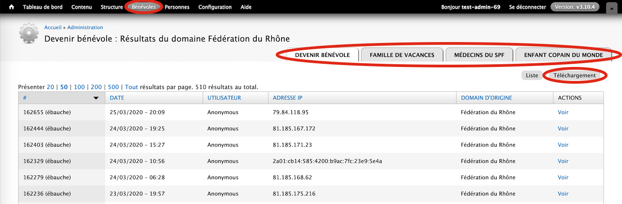Sort by the Adresse IP column header
Image resolution: width=622 pixels, height=204 pixels.
pyautogui.click(x=287, y=98)
